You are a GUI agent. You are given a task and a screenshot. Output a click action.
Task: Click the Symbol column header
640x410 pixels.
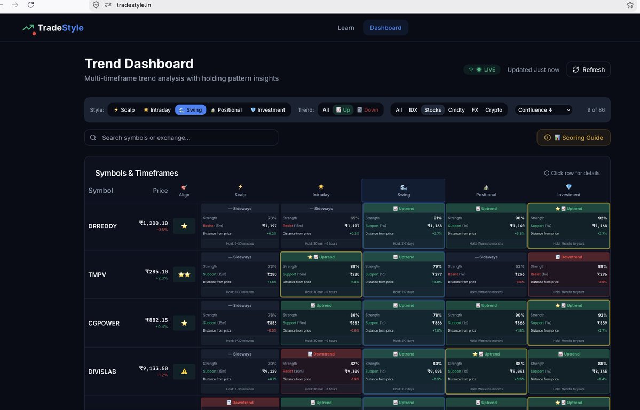coord(100,190)
